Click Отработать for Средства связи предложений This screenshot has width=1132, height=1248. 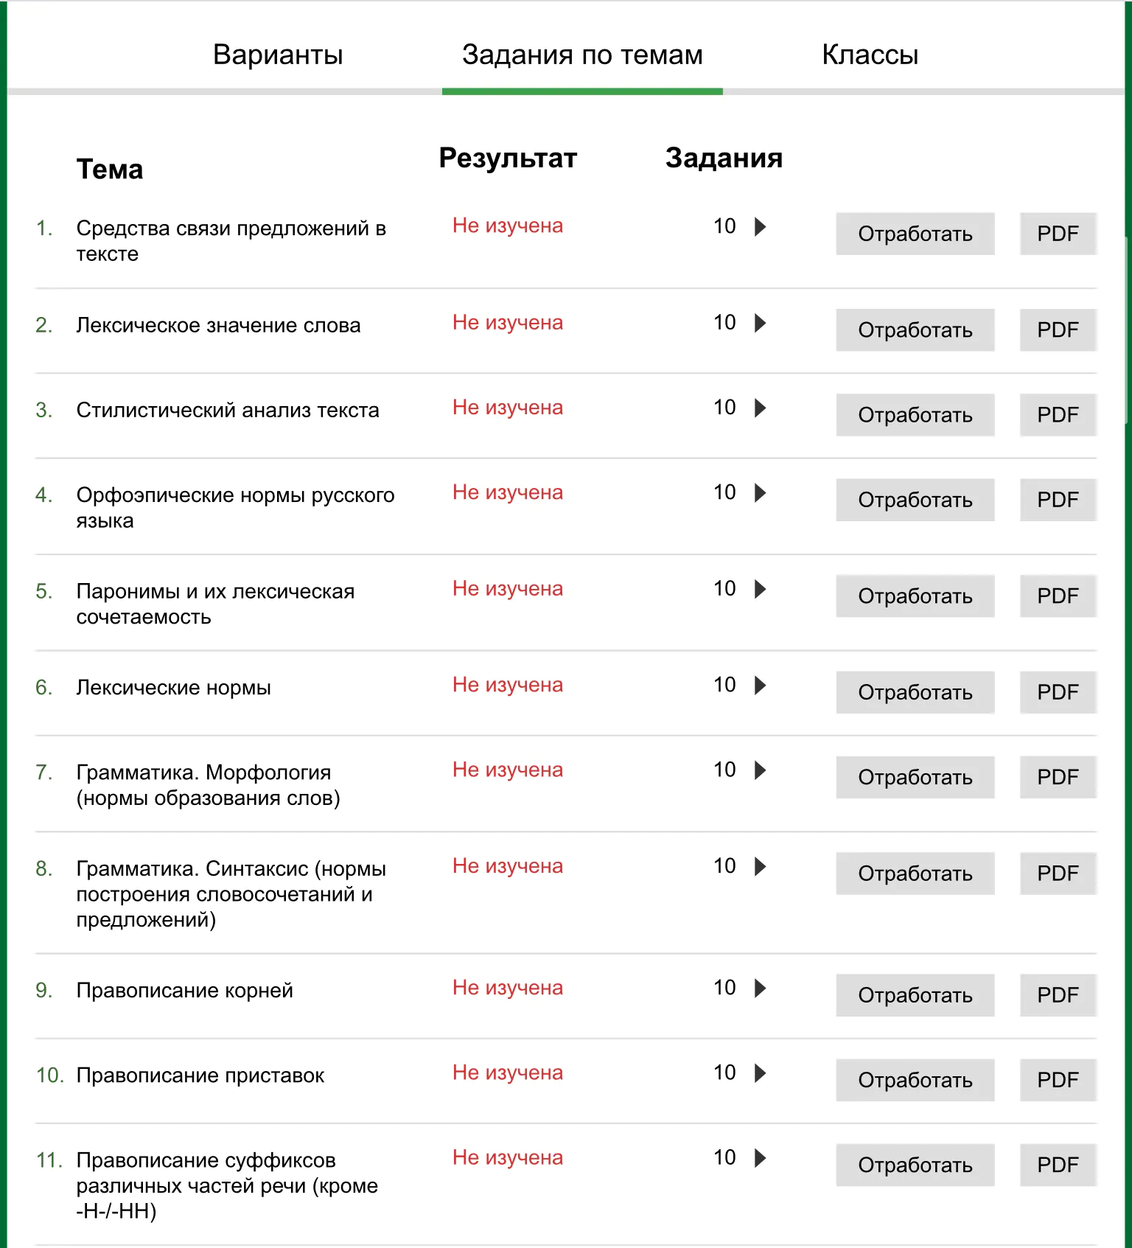pos(915,234)
